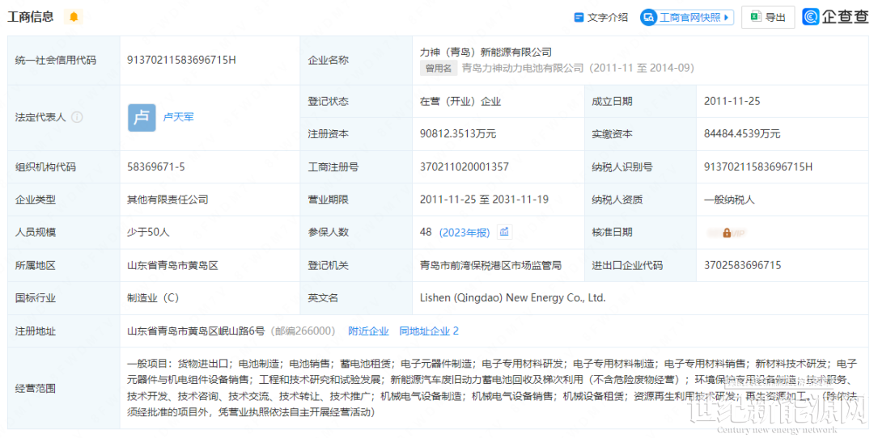The image size is (874, 438).
Task: Click the 导出 export button
Action: click(767, 17)
